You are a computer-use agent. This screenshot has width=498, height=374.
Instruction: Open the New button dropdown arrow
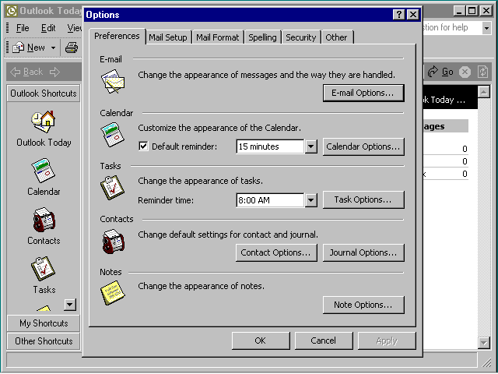point(53,48)
